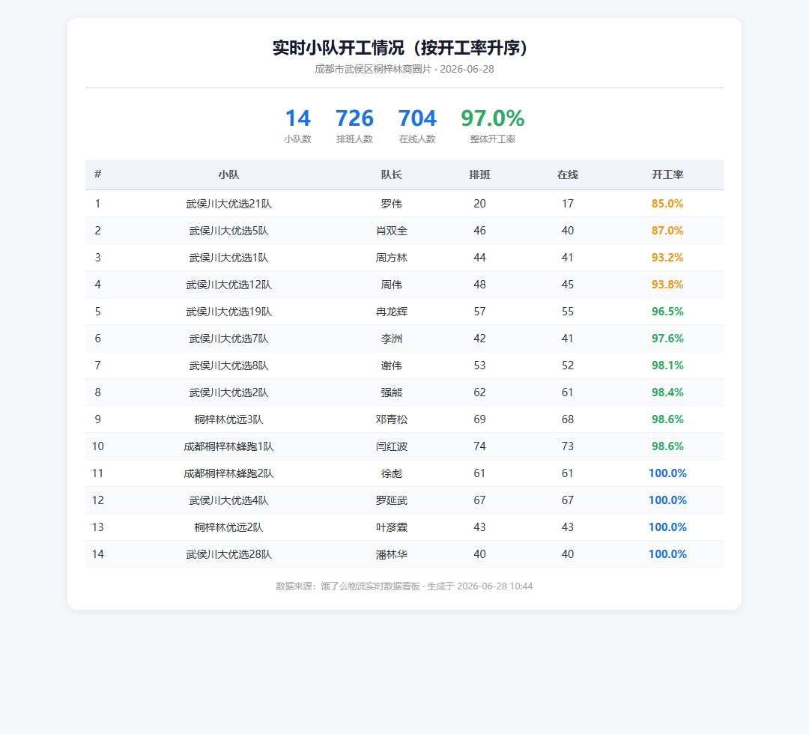Click the 93.2% rate value

click(667, 258)
